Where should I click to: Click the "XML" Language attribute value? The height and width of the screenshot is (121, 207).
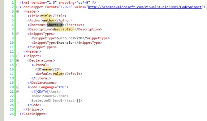coord(62,87)
